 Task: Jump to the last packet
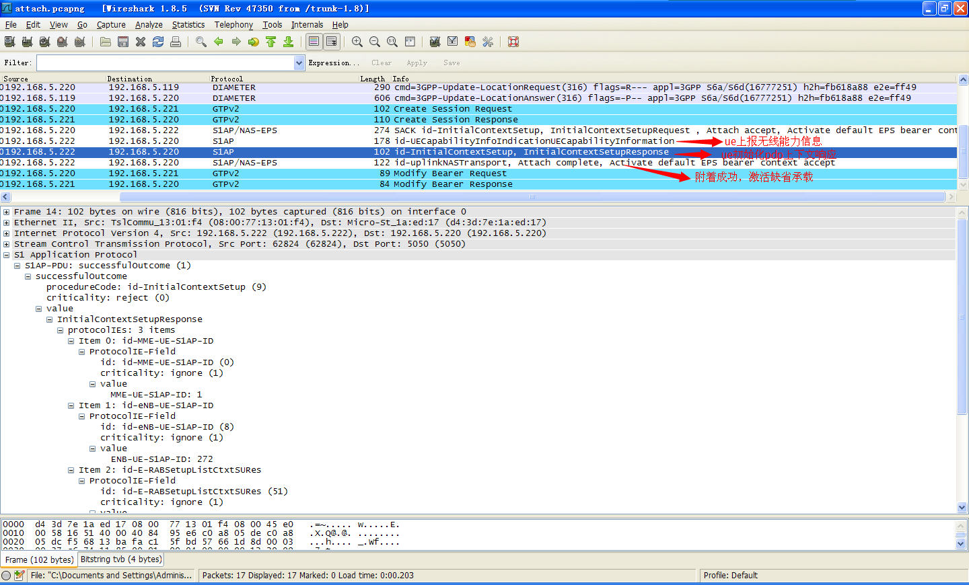(x=289, y=42)
